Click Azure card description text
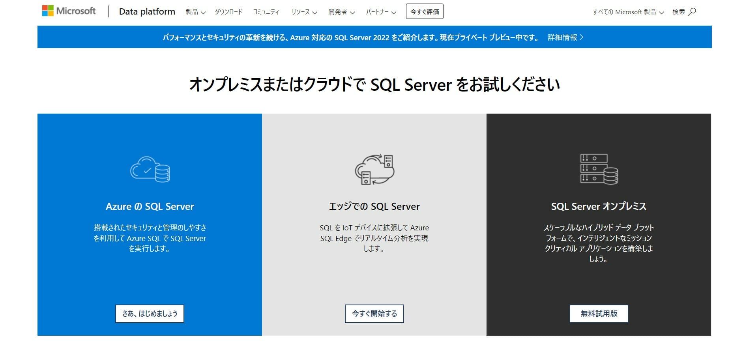The image size is (745, 342). [150, 238]
